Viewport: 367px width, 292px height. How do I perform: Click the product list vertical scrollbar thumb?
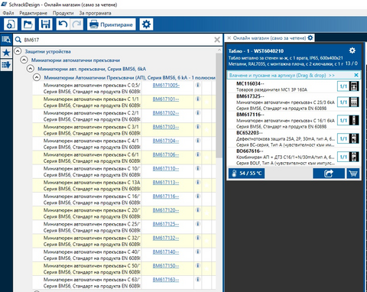point(219,105)
